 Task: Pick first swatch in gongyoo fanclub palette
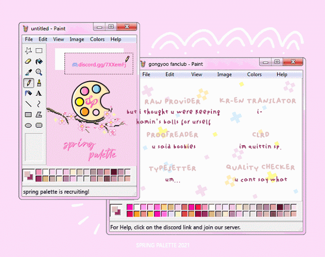pyautogui.click(x=130, y=207)
